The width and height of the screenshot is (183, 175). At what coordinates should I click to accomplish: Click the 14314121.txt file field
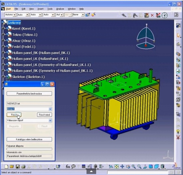[29, 103]
